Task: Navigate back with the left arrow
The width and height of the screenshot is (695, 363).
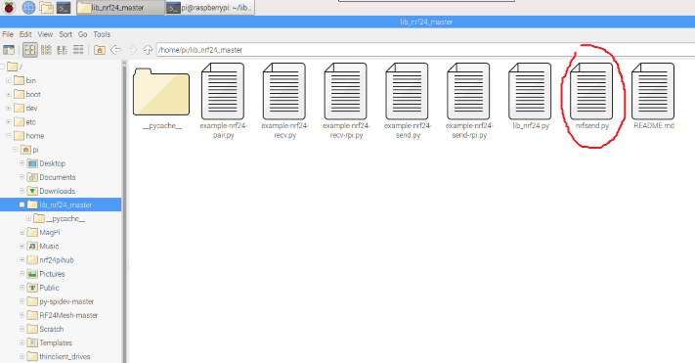Action: (115, 50)
